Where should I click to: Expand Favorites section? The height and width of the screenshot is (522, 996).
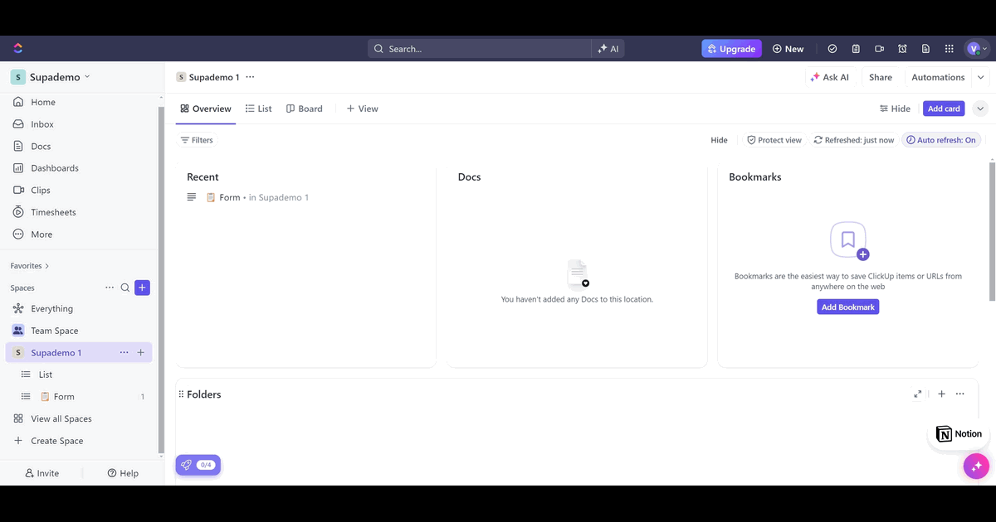[30, 266]
